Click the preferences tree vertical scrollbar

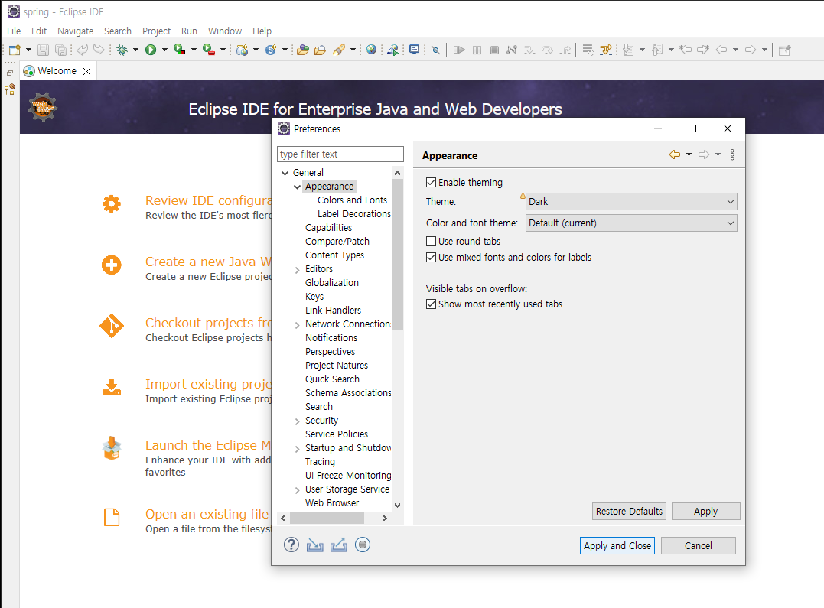point(398,254)
